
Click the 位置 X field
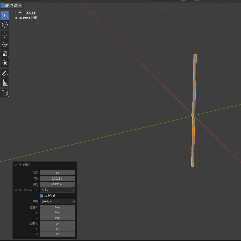pyautogui.click(x=57, y=207)
